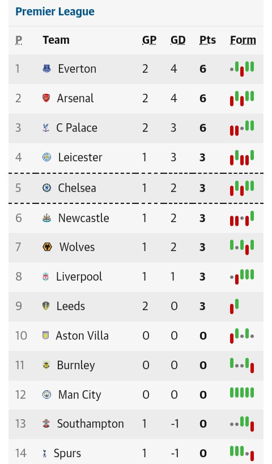This screenshot has width=272, height=464.
Task: Click the GD column header
Action: [x=178, y=40]
